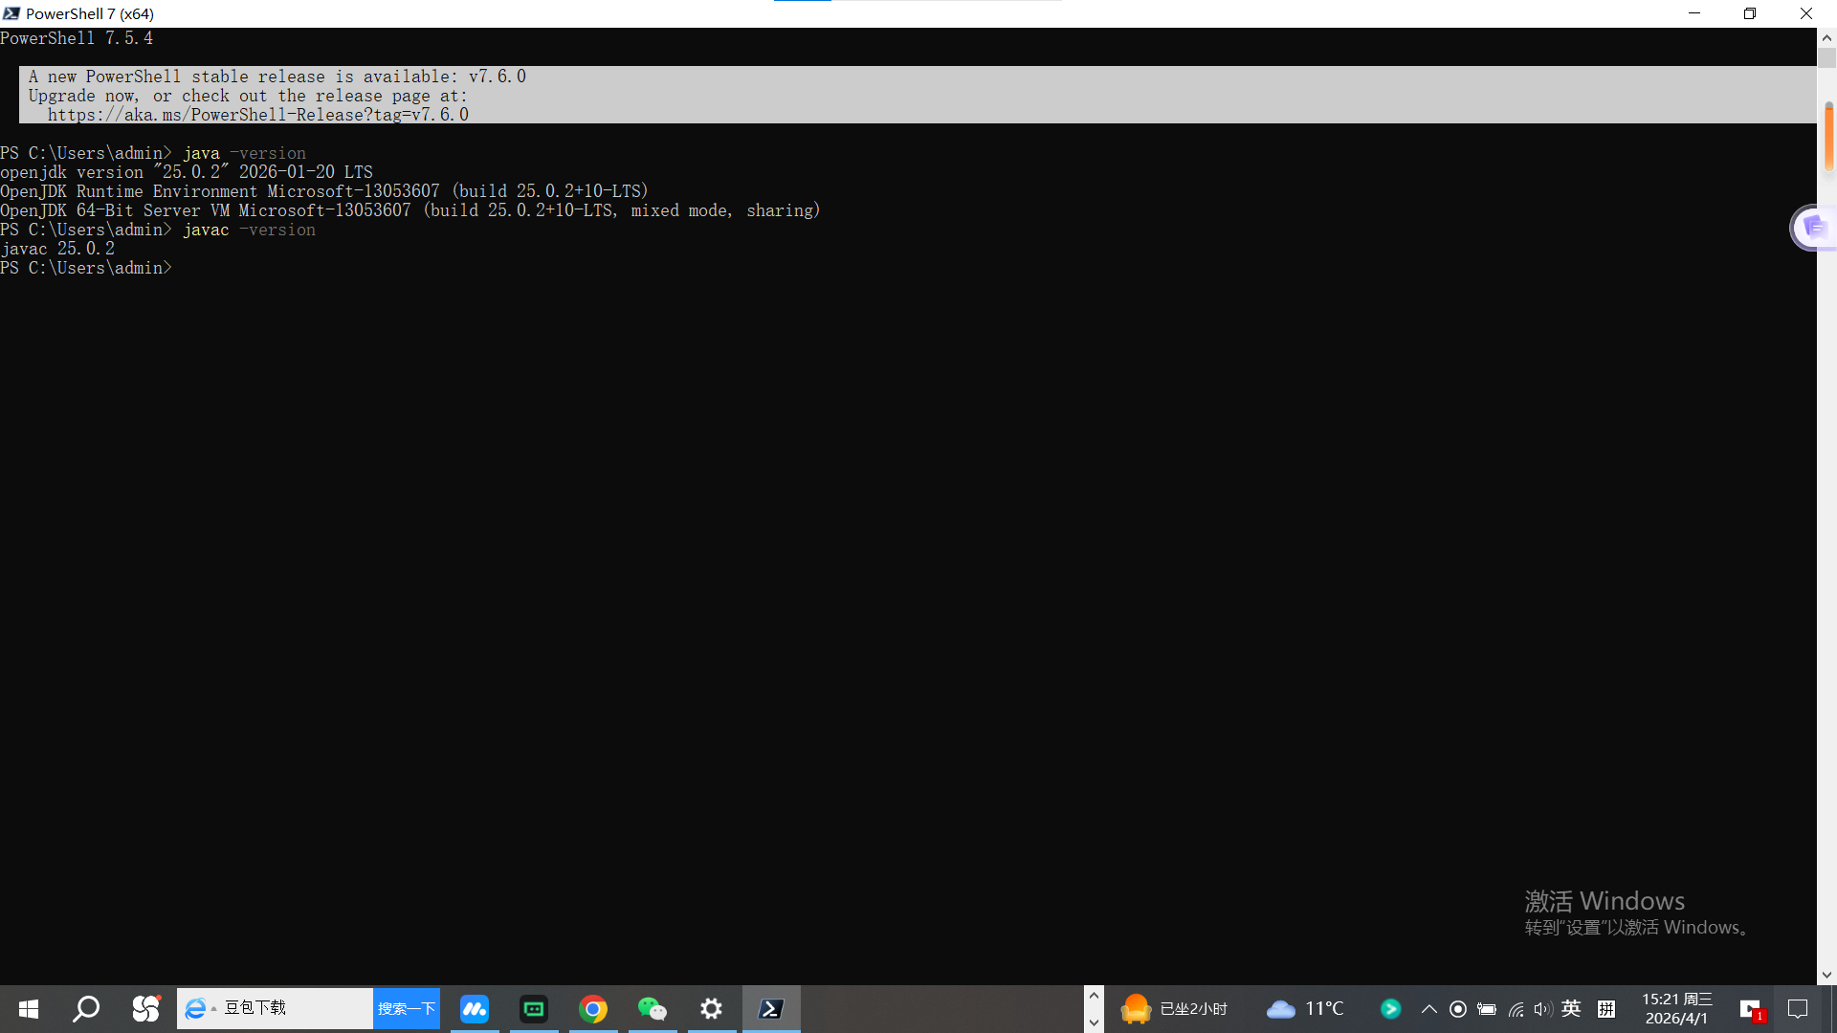Click the PowerShell taskbar icon

coord(771,1009)
